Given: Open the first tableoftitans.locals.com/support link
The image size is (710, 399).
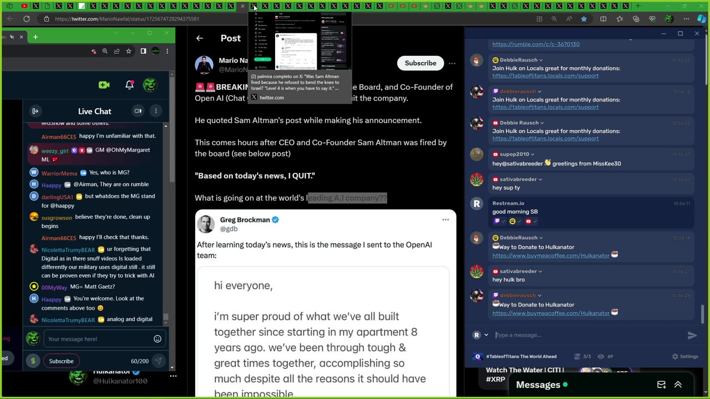Looking at the screenshot, I should click(x=545, y=76).
